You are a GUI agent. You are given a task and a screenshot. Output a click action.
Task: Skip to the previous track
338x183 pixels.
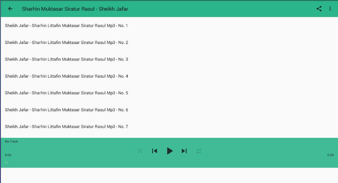pos(155,151)
